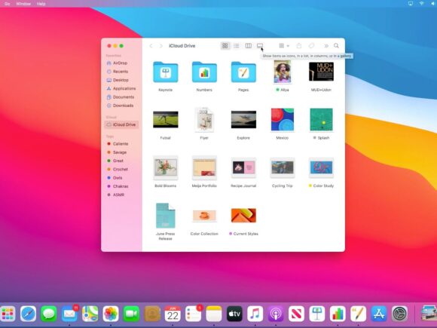Expand hidden toolbar items chevron

[x=326, y=46]
